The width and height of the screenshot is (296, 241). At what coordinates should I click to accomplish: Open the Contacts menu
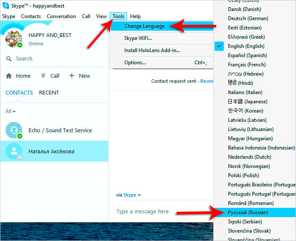(31, 16)
